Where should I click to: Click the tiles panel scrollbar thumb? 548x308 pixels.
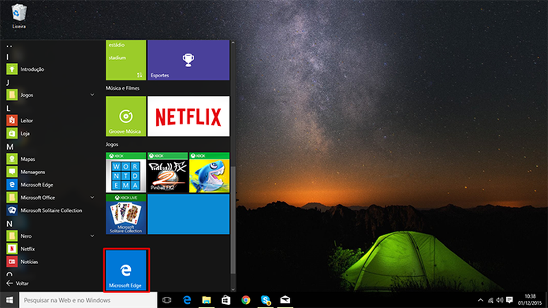pyautogui.click(x=233, y=220)
